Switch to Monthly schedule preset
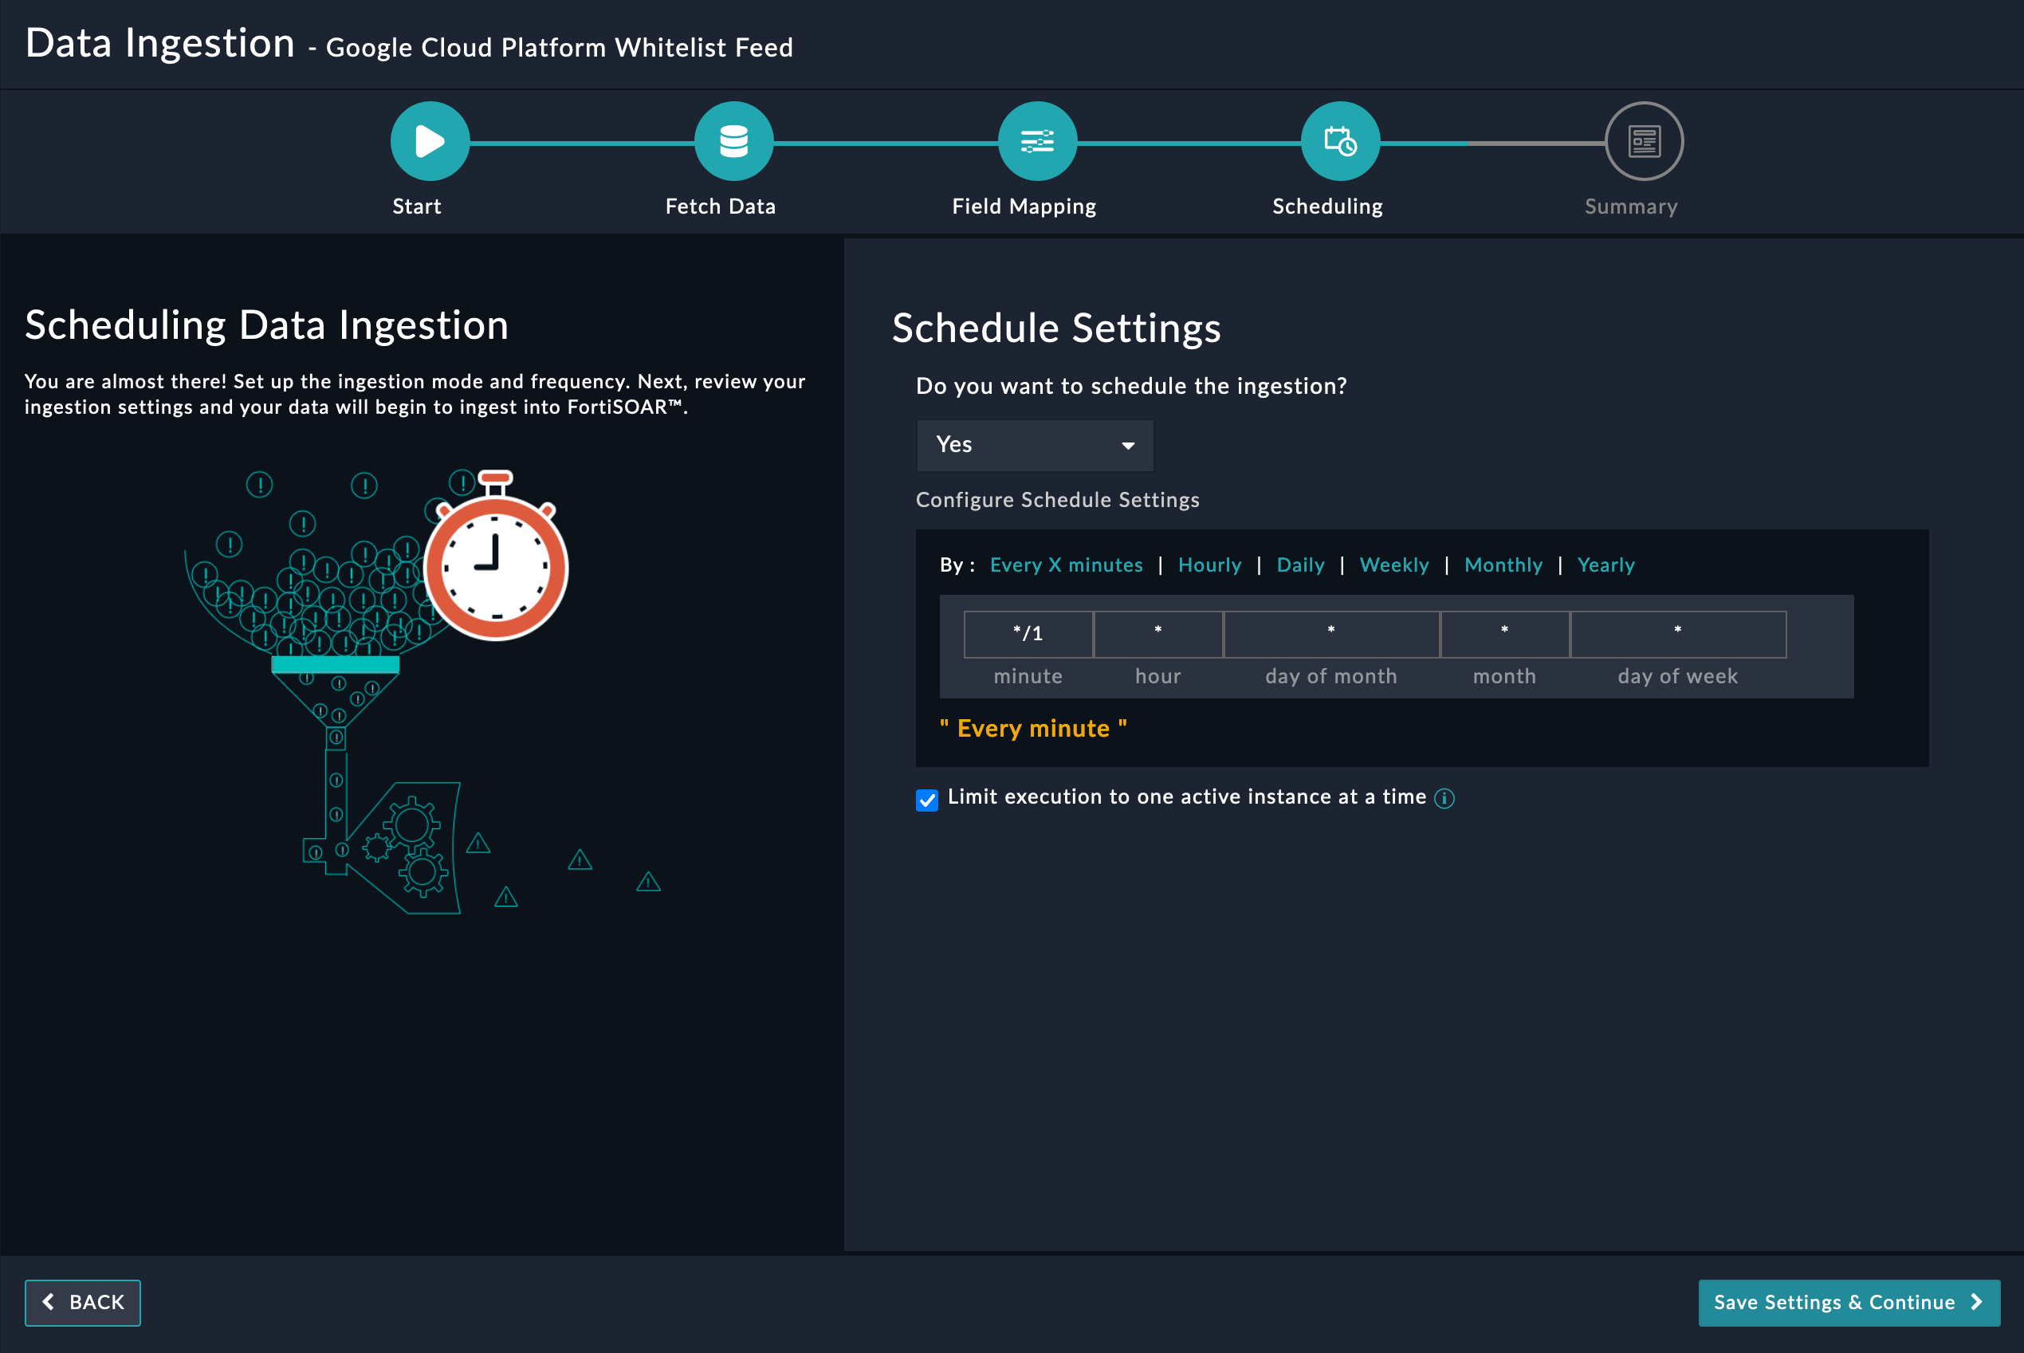The width and height of the screenshot is (2024, 1353). pyautogui.click(x=1503, y=565)
